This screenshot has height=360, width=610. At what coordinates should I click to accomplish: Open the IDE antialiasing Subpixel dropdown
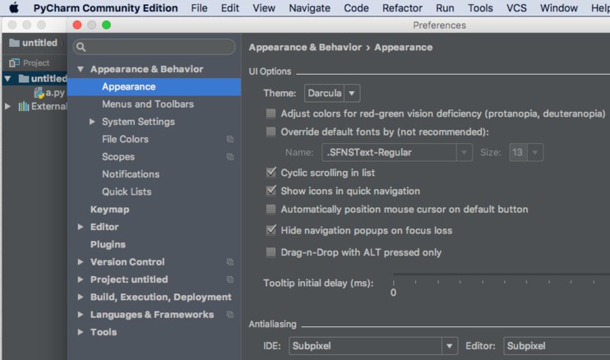pyautogui.click(x=373, y=346)
